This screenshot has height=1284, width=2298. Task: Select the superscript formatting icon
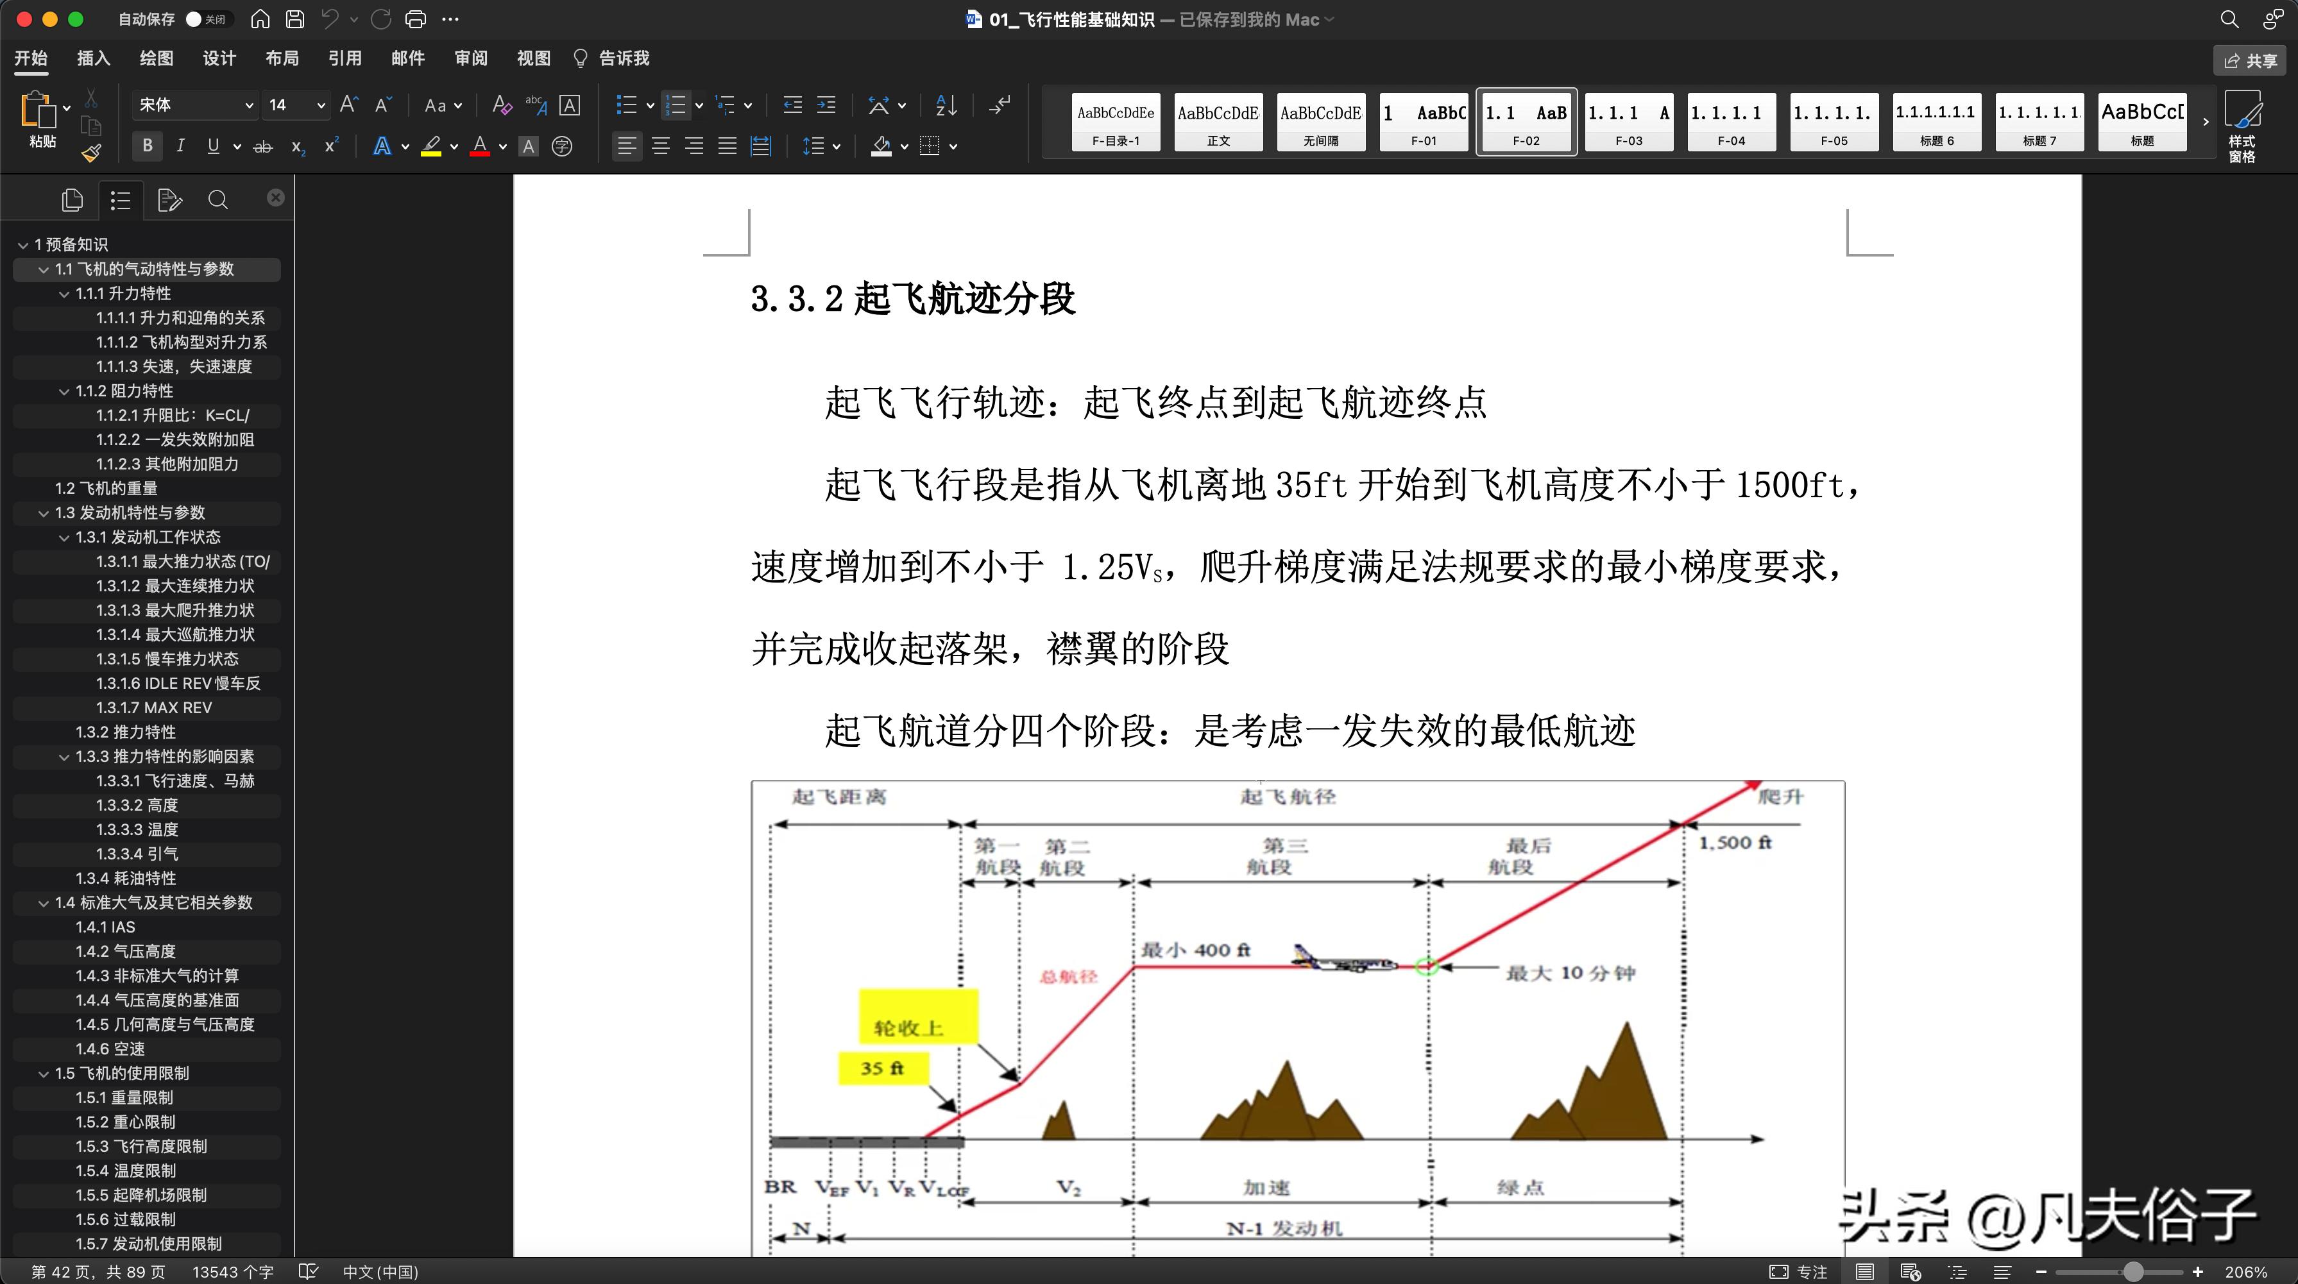pyautogui.click(x=330, y=146)
